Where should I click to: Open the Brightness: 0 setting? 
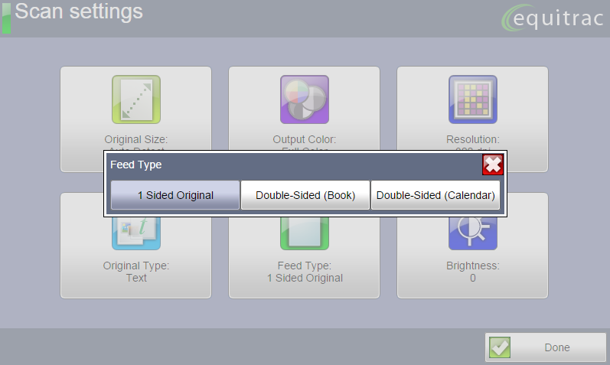pyautogui.click(x=472, y=272)
